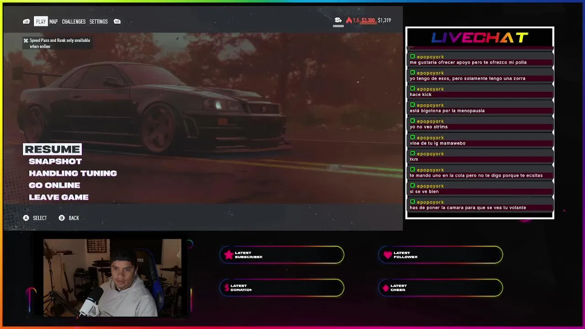The width and height of the screenshot is (585, 329).
Task: Click the X icon beside Speed Pass notice
Action: point(26,40)
